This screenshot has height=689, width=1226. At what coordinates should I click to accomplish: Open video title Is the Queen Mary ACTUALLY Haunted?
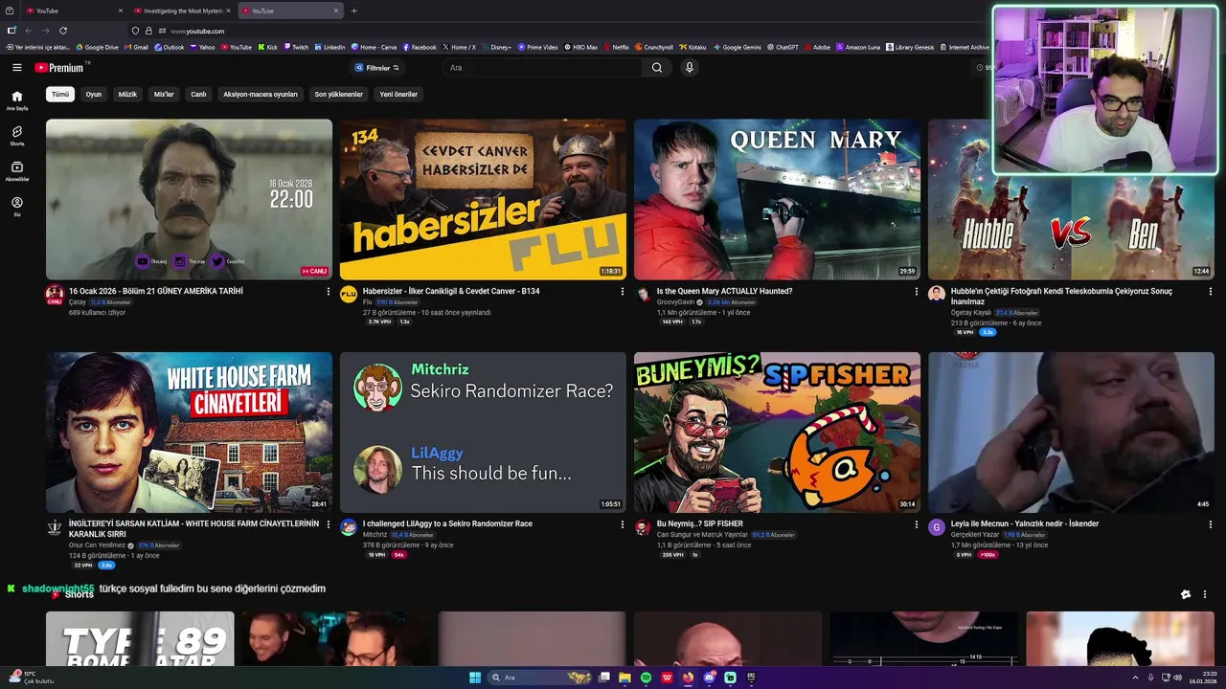724,291
